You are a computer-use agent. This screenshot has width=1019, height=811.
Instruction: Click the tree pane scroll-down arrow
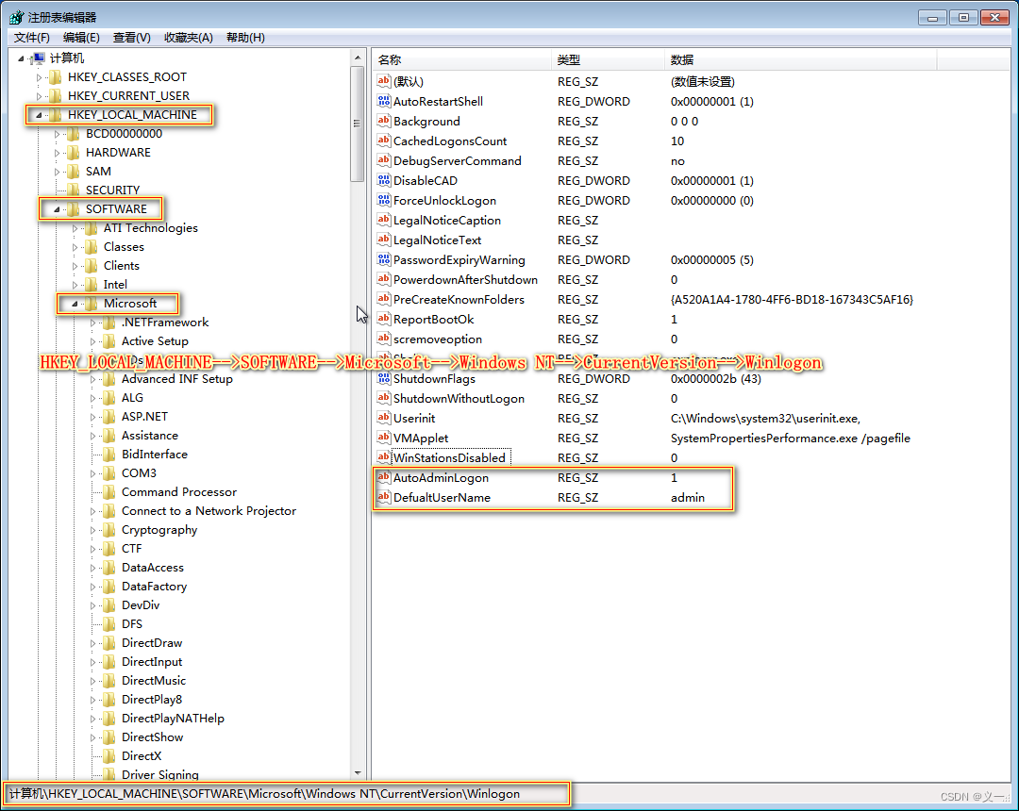coord(358,772)
